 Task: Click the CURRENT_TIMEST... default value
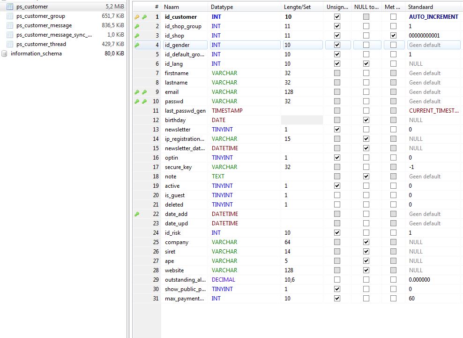(434, 111)
